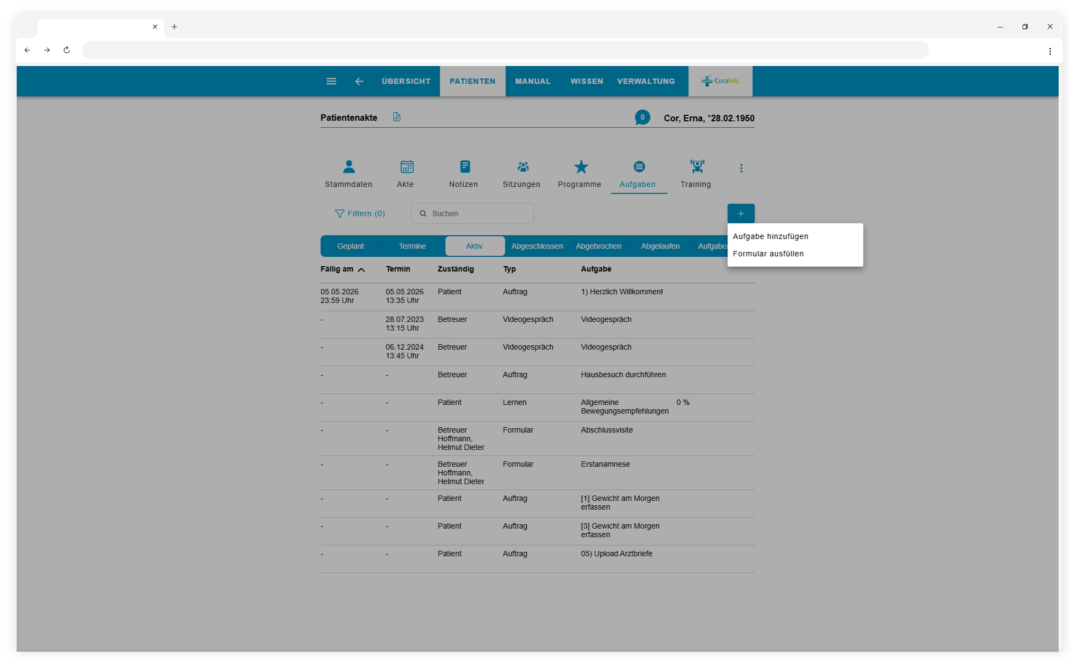Go forward in browser history
The height and width of the screenshot is (667, 1078).
pos(47,50)
